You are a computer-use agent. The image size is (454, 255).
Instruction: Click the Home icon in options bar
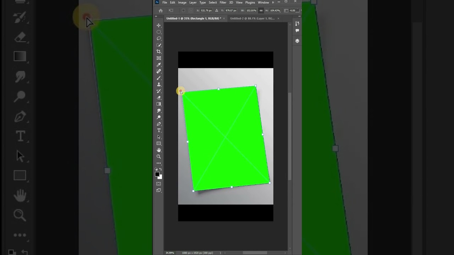pos(161,11)
